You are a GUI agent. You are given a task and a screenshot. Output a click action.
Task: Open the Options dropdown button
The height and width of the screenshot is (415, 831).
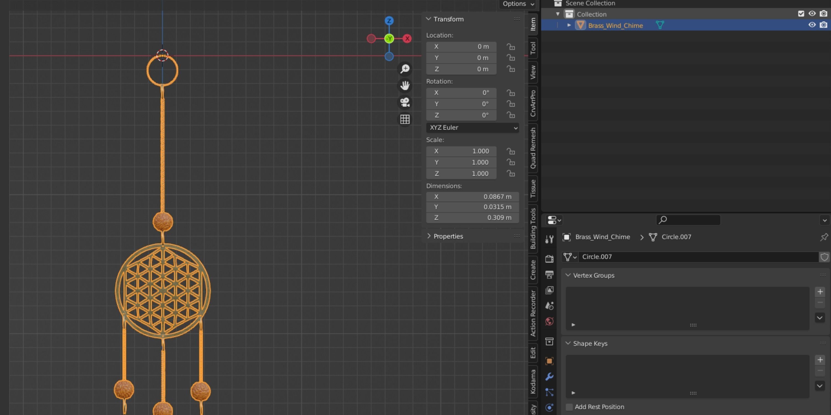point(518,4)
